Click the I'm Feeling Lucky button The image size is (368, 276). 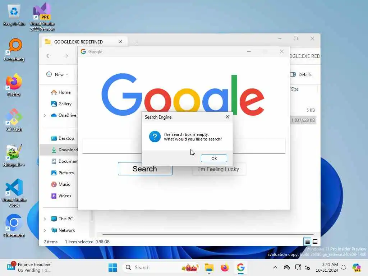pyautogui.click(x=219, y=169)
